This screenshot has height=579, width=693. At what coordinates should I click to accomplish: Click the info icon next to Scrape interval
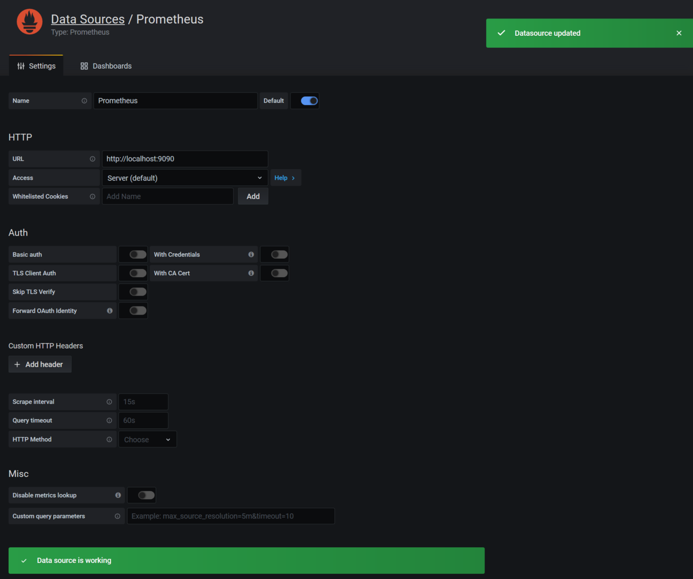coord(109,402)
